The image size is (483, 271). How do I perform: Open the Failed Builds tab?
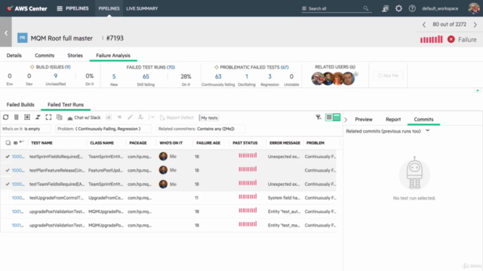click(20, 105)
